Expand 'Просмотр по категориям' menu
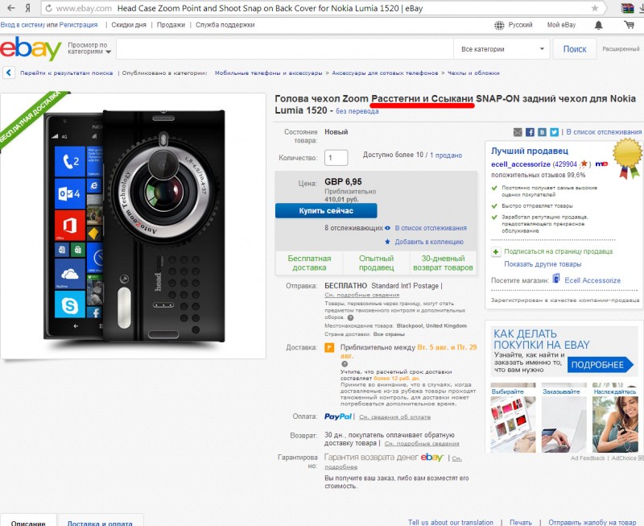Viewport: 644px width, 526px height. pos(89,48)
